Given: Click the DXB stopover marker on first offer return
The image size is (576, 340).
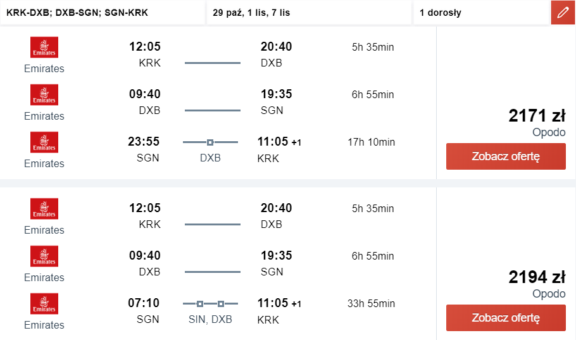Looking at the screenshot, I should point(210,142).
